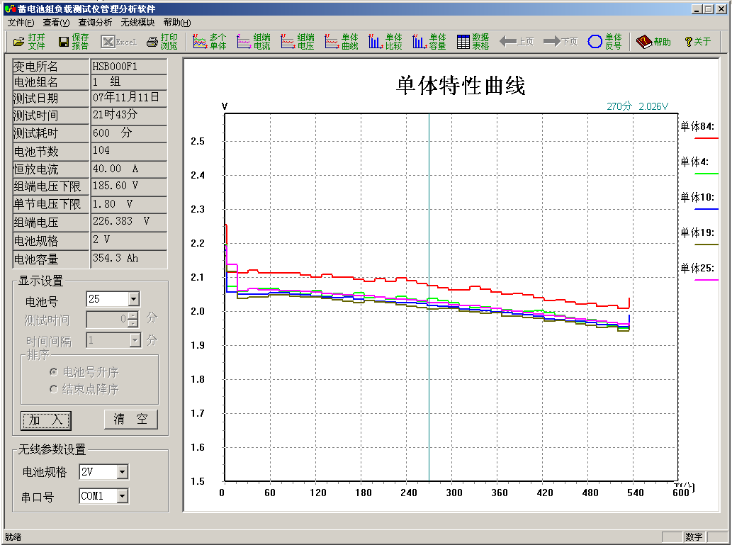Select the 结束点降序 radio button
Viewport: 732px width, 545px height.
point(53,389)
